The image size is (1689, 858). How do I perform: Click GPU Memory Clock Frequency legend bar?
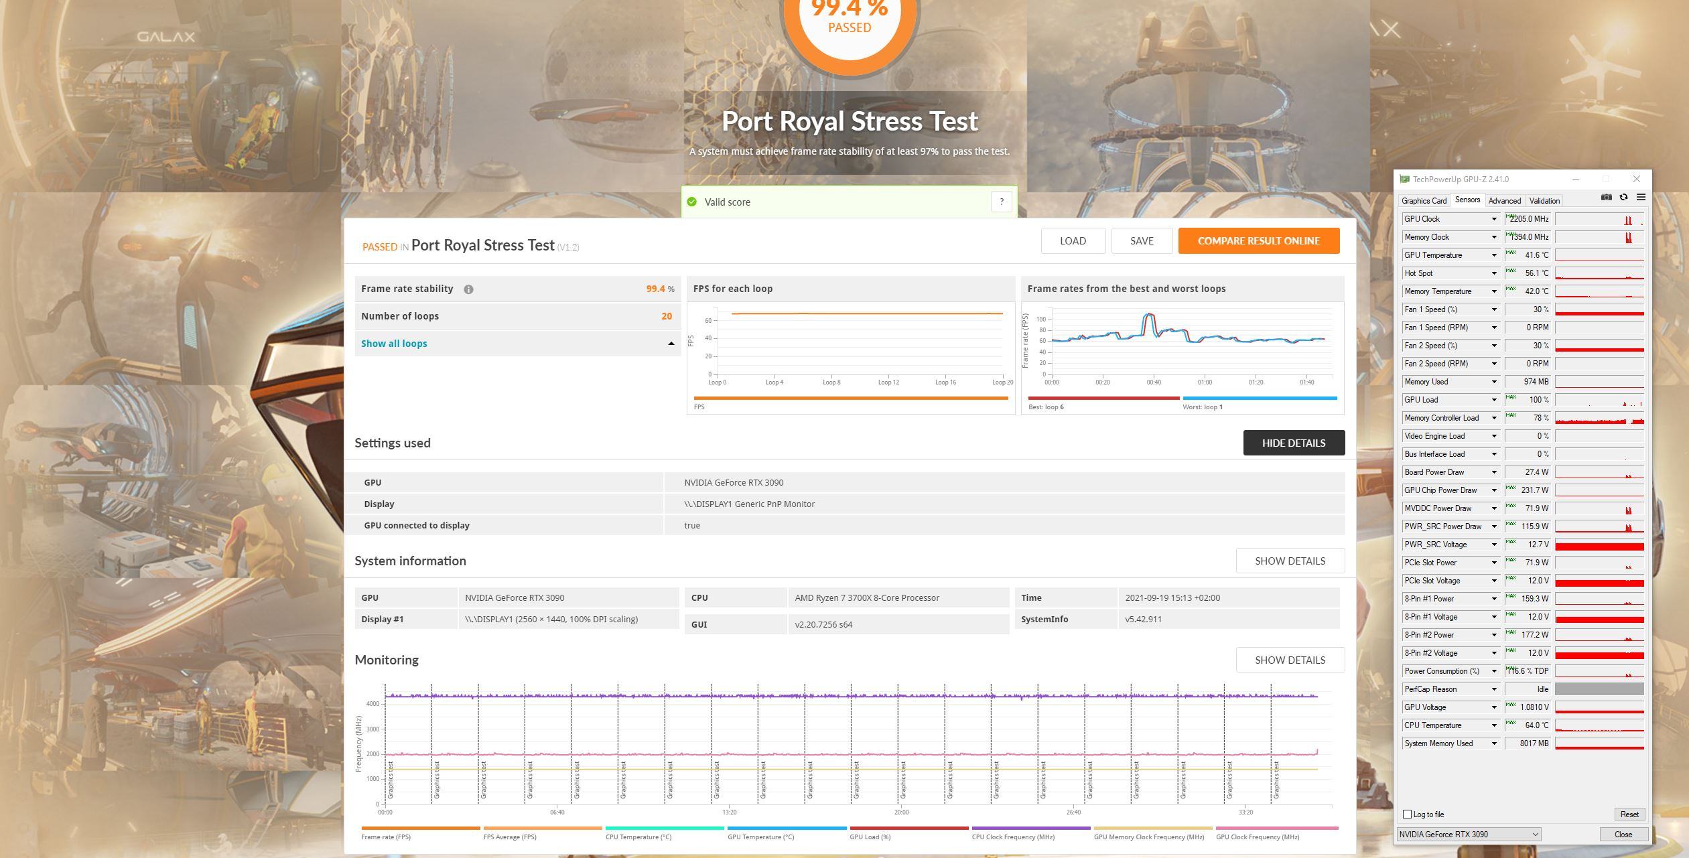coord(1153,828)
